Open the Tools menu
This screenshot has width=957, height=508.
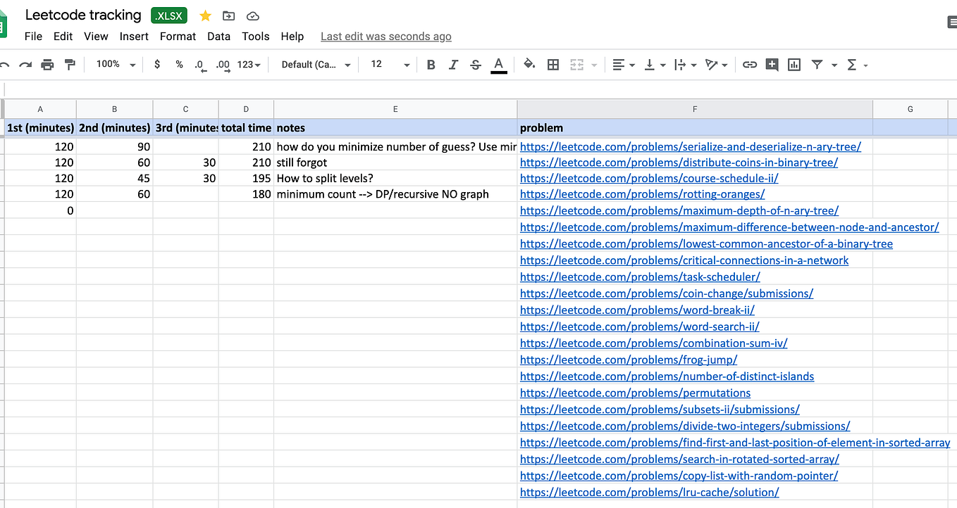coord(255,37)
